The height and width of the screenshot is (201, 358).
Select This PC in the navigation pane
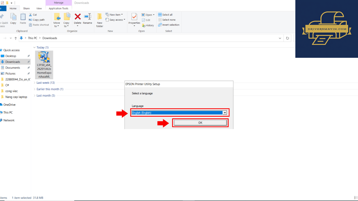pos(8,113)
